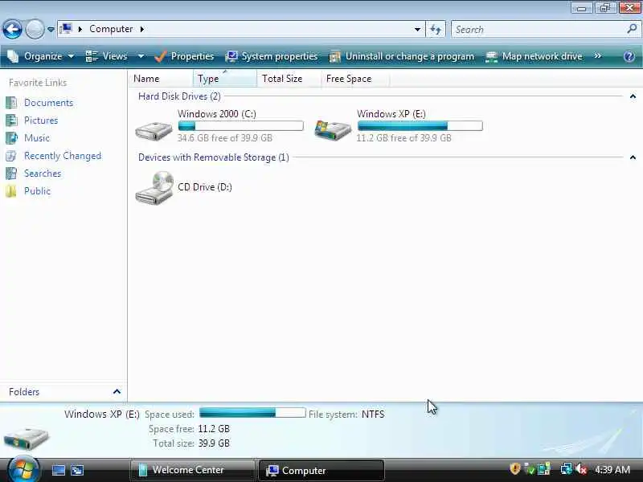Screen dimensions: 643x482
Task: Open Documents favorite link
Action: pos(48,103)
